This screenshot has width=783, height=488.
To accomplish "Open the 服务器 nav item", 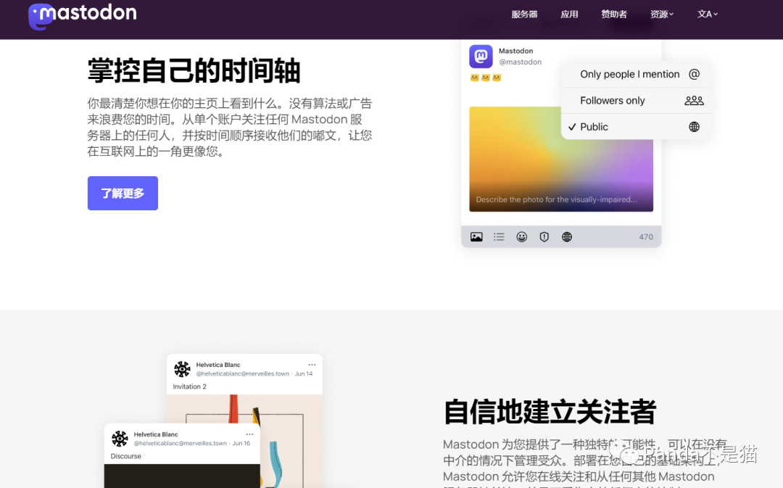I will click(x=524, y=14).
